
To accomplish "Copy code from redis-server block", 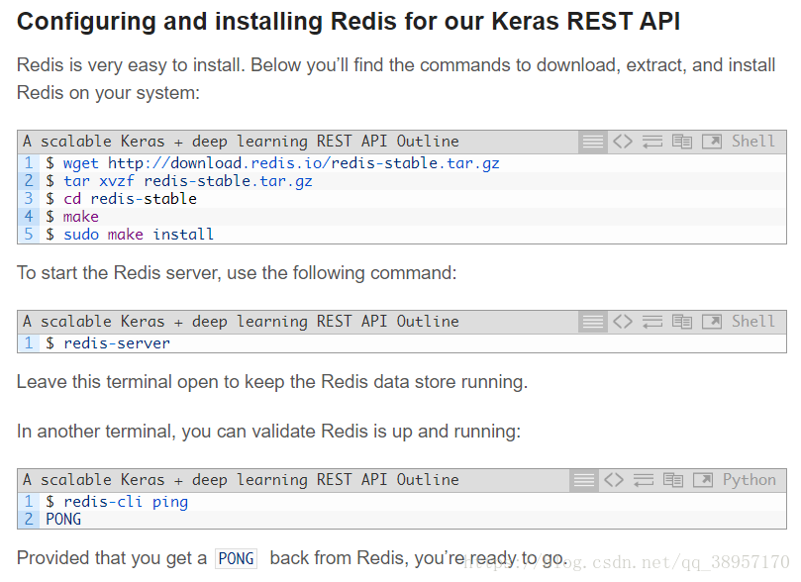I will point(682,322).
